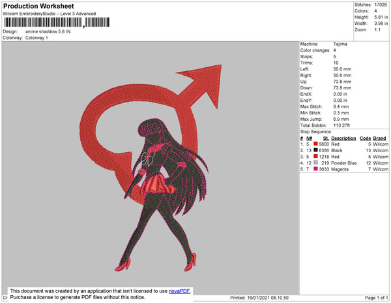
Task: Select the 'Magenta' description text
Action: tap(340, 169)
